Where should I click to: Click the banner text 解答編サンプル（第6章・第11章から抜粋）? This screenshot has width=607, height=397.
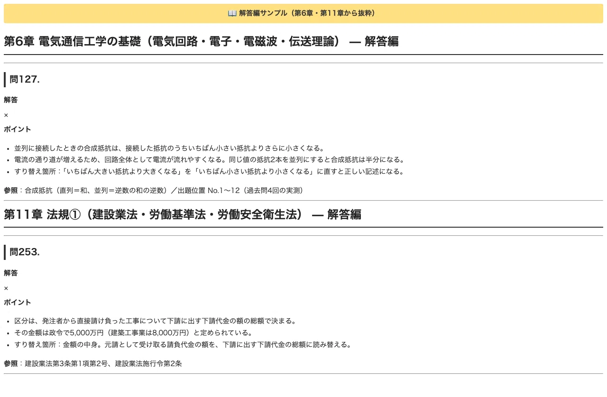click(309, 13)
